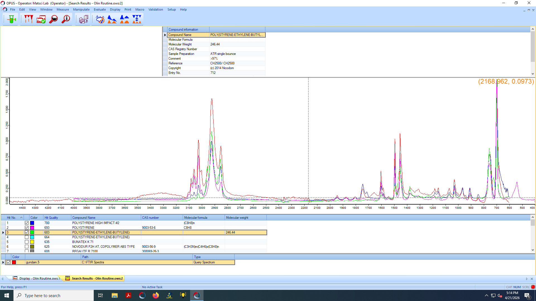
Task: Switch to Search Results - Olin Routine.ows:2 tab
Action: [x=95, y=278]
